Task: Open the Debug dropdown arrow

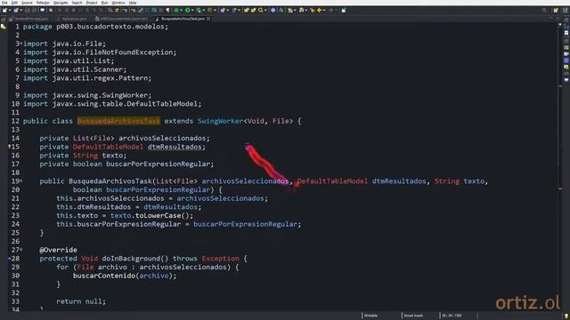Action: click(x=181, y=10)
